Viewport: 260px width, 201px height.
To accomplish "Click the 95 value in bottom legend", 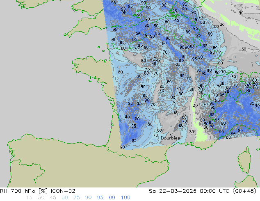I will [100, 197].
